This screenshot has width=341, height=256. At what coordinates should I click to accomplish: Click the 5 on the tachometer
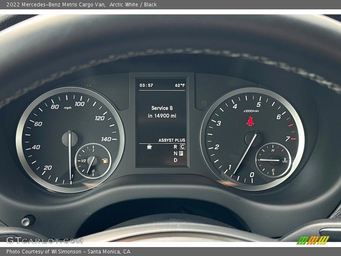coord(259,105)
